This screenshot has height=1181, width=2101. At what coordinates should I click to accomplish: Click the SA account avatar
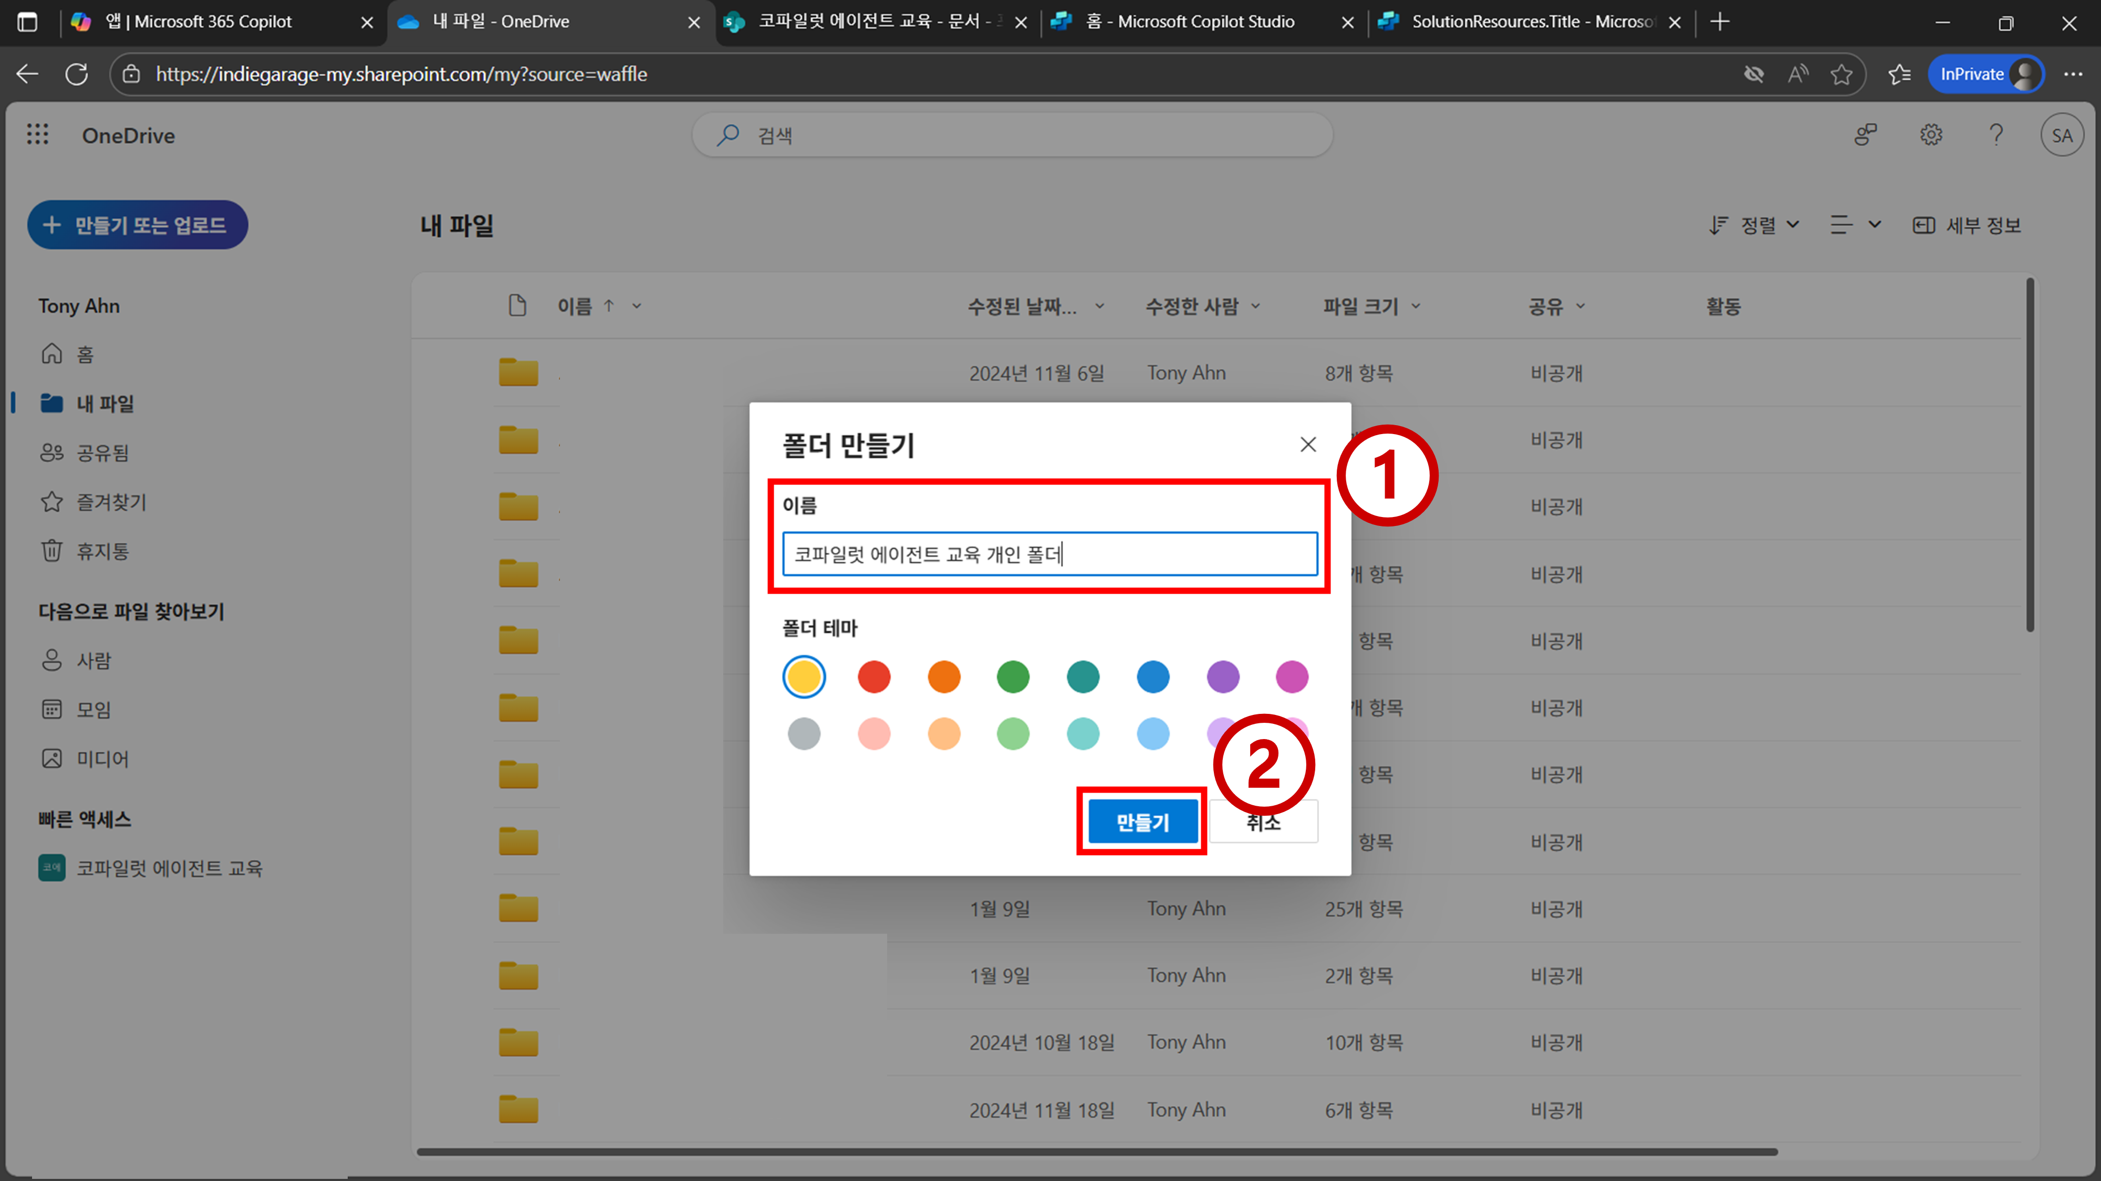2061,135
